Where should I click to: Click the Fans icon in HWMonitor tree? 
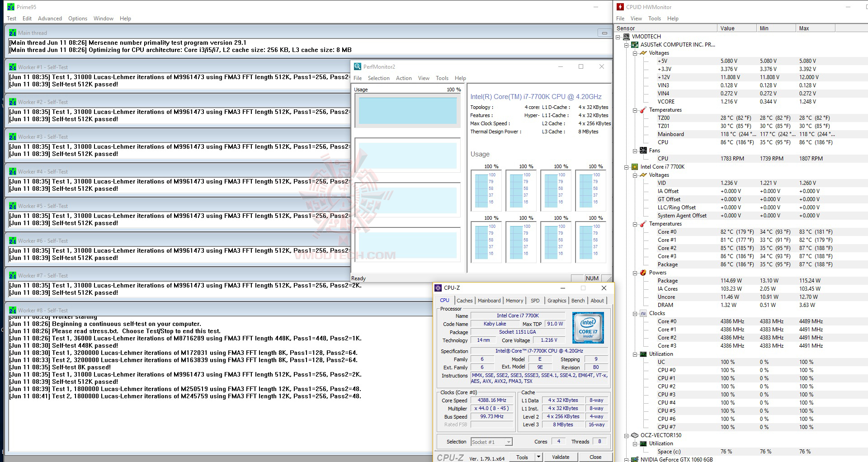[x=643, y=151]
